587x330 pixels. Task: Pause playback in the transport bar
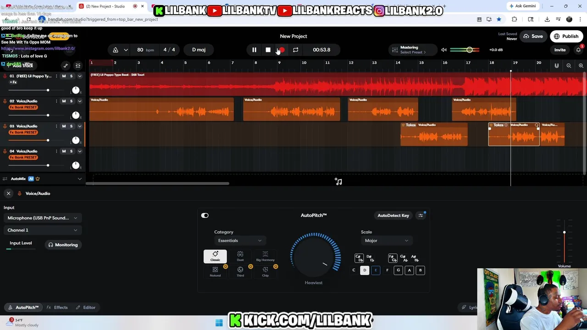(x=254, y=49)
